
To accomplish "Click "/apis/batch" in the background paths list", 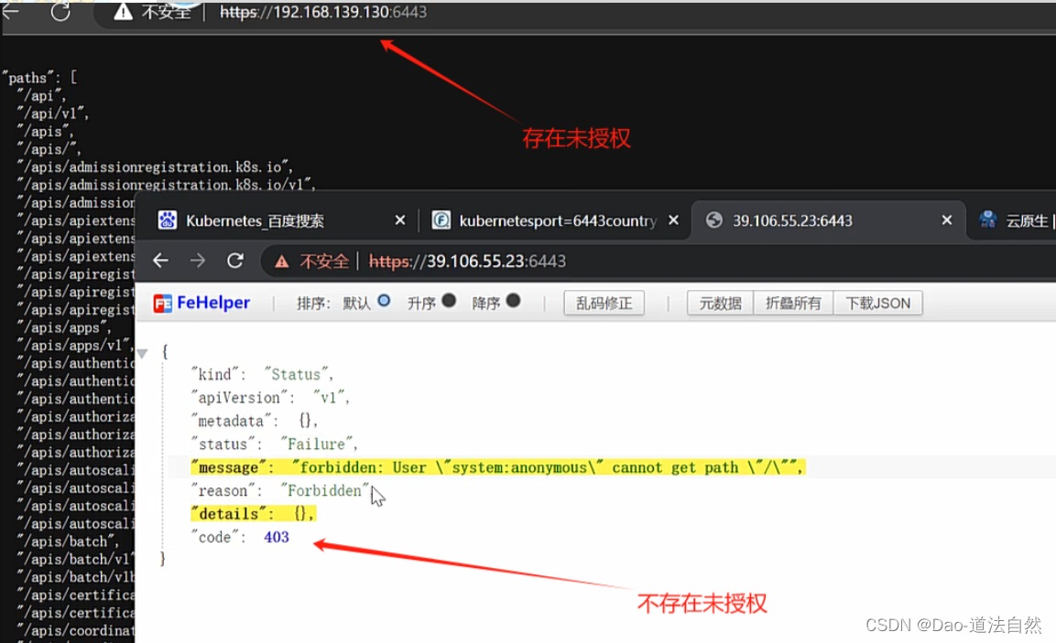I will 68,541.
